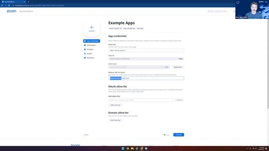
Task: Click the Continue button
Action: 179,135
